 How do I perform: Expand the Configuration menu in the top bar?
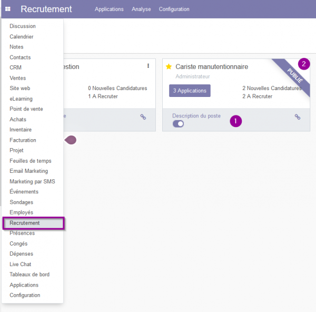(x=174, y=9)
